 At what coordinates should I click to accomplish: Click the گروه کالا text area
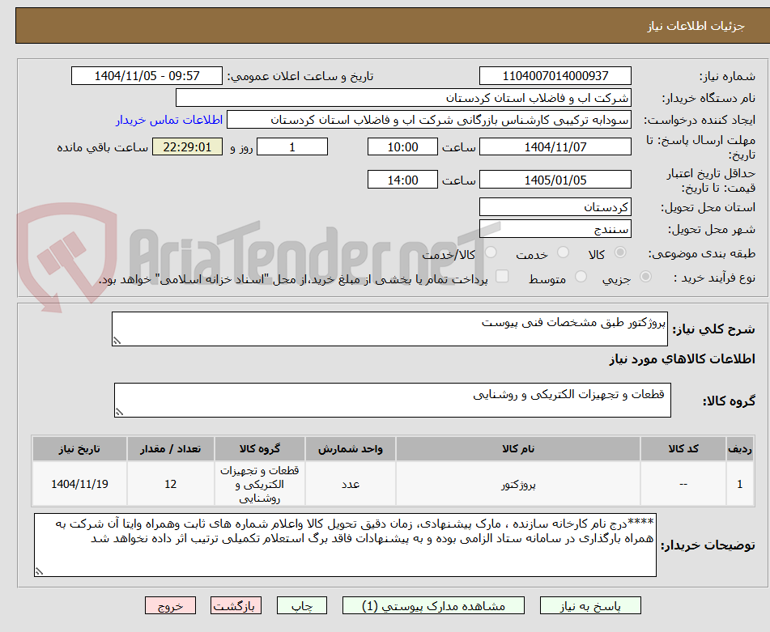click(x=393, y=400)
